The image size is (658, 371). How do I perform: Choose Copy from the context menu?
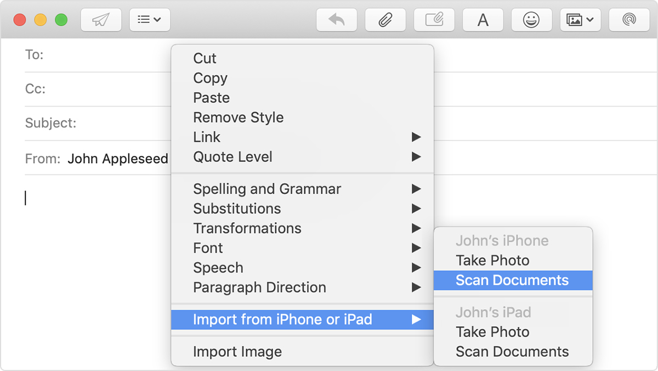coord(302,78)
